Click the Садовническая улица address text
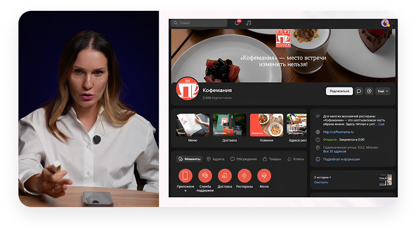 click(350, 147)
